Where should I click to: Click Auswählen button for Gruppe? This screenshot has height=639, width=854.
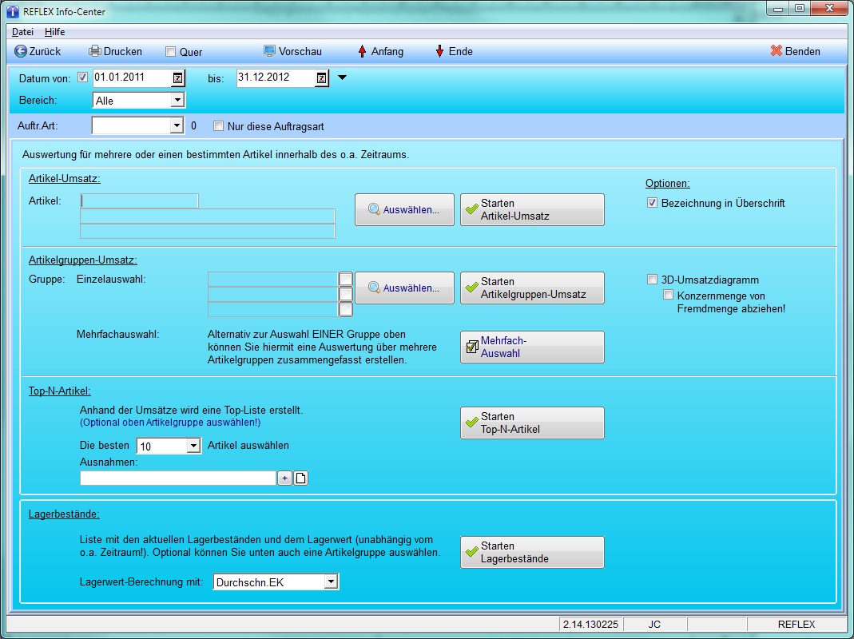coord(404,288)
